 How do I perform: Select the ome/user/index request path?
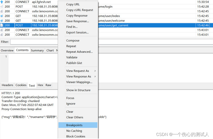pos(109,16)
